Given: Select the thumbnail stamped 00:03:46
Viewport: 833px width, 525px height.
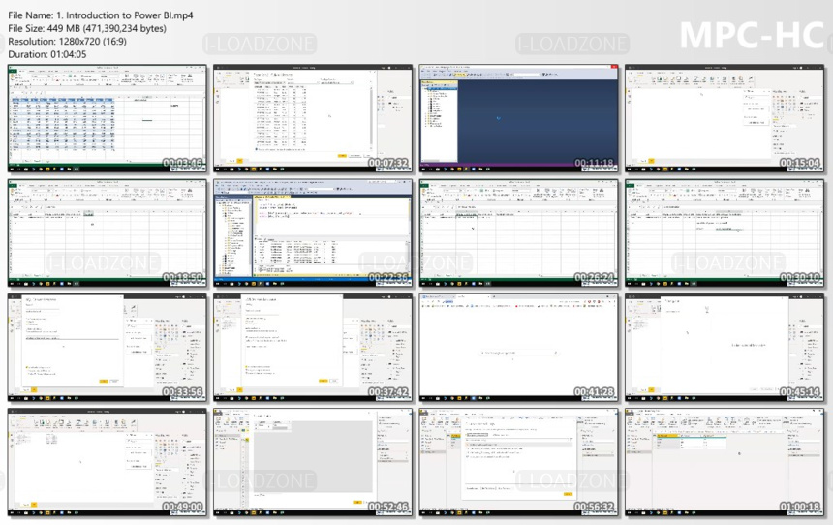Looking at the screenshot, I should [x=108, y=118].
